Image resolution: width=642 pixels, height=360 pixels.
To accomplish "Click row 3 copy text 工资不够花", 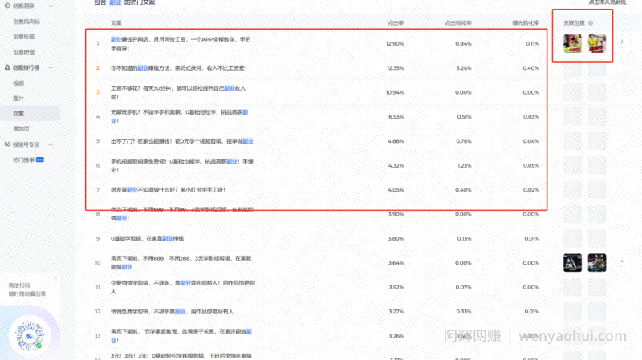I will point(178,92).
